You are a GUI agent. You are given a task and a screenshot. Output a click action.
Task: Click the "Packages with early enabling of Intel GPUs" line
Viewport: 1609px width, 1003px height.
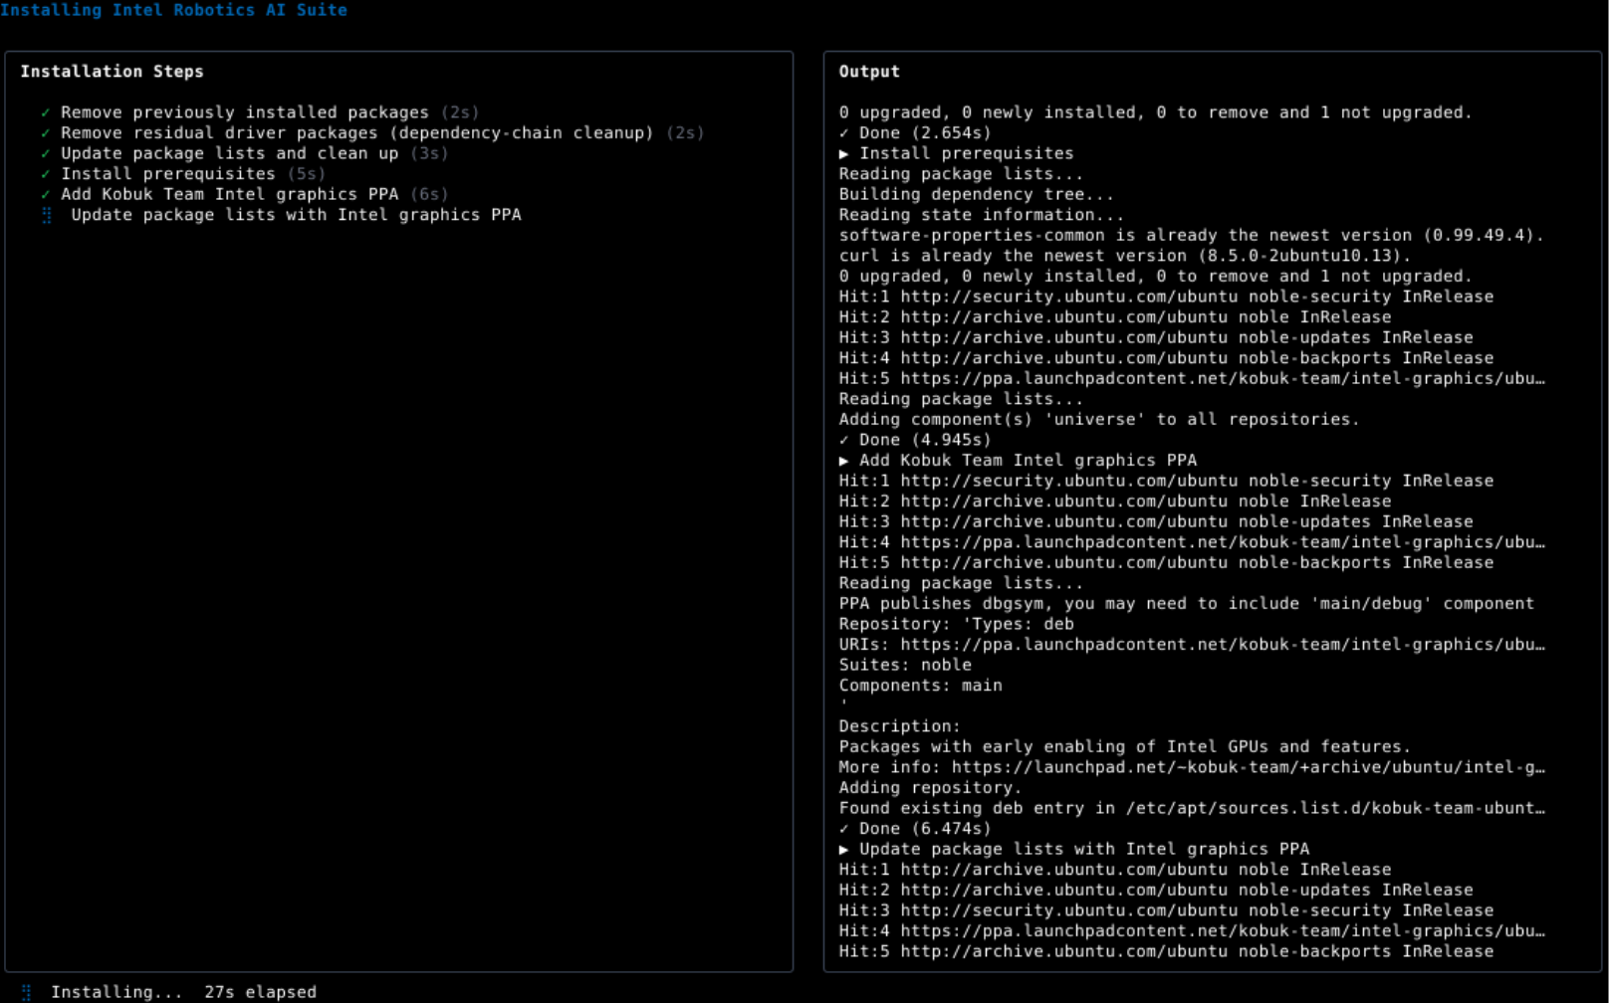point(1125,747)
